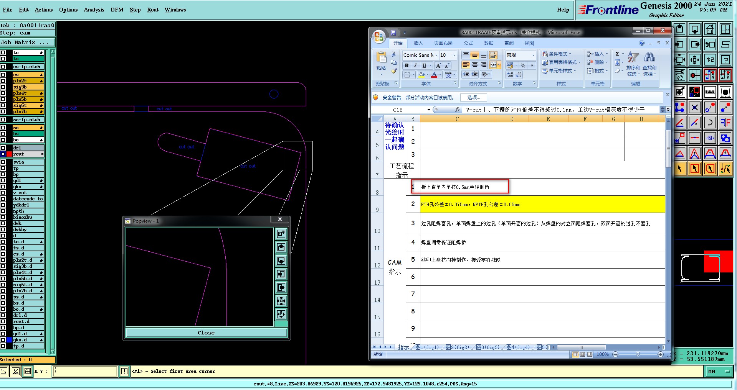Open the number format 常规 dropdown
737x390 pixels.
(x=533, y=55)
